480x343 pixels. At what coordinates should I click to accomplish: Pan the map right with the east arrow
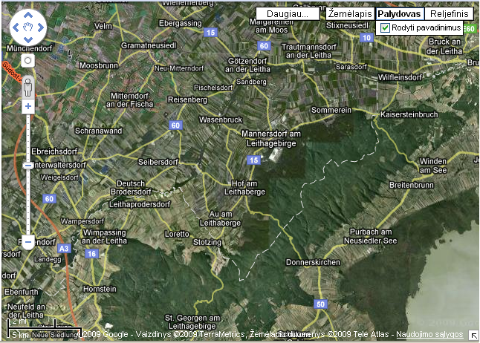pyautogui.click(x=40, y=27)
